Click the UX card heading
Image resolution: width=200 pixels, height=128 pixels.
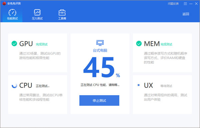148,85
